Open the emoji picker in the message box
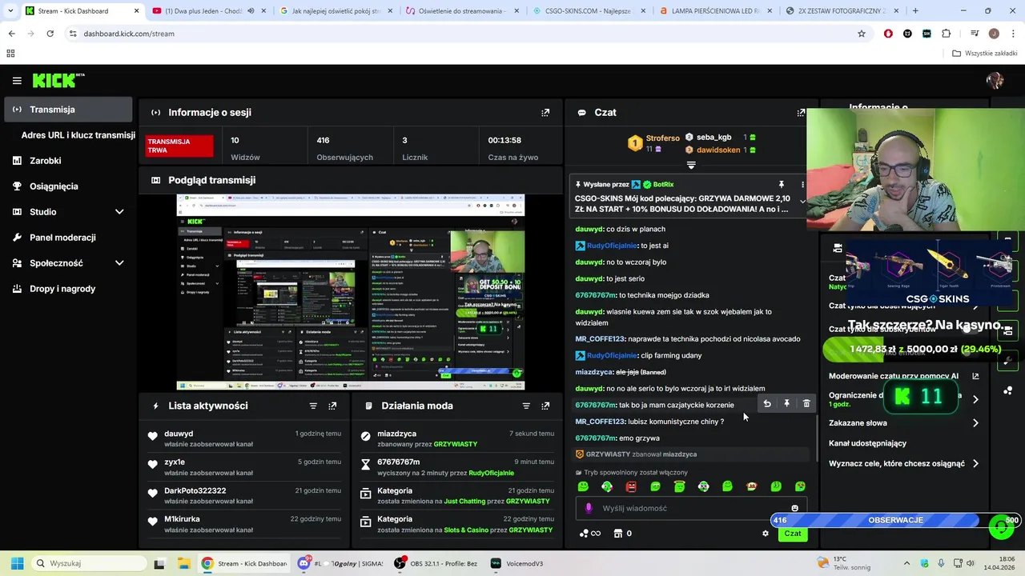This screenshot has width=1025, height=576. click(x=794, y=508)
